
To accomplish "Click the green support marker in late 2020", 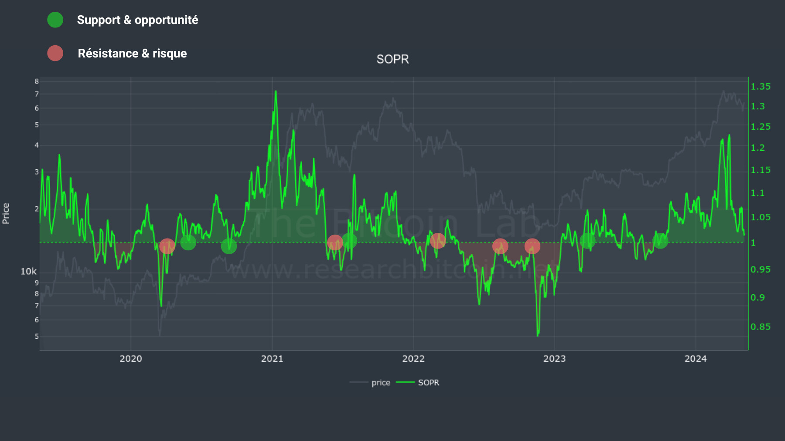I will tap(229, 246).
